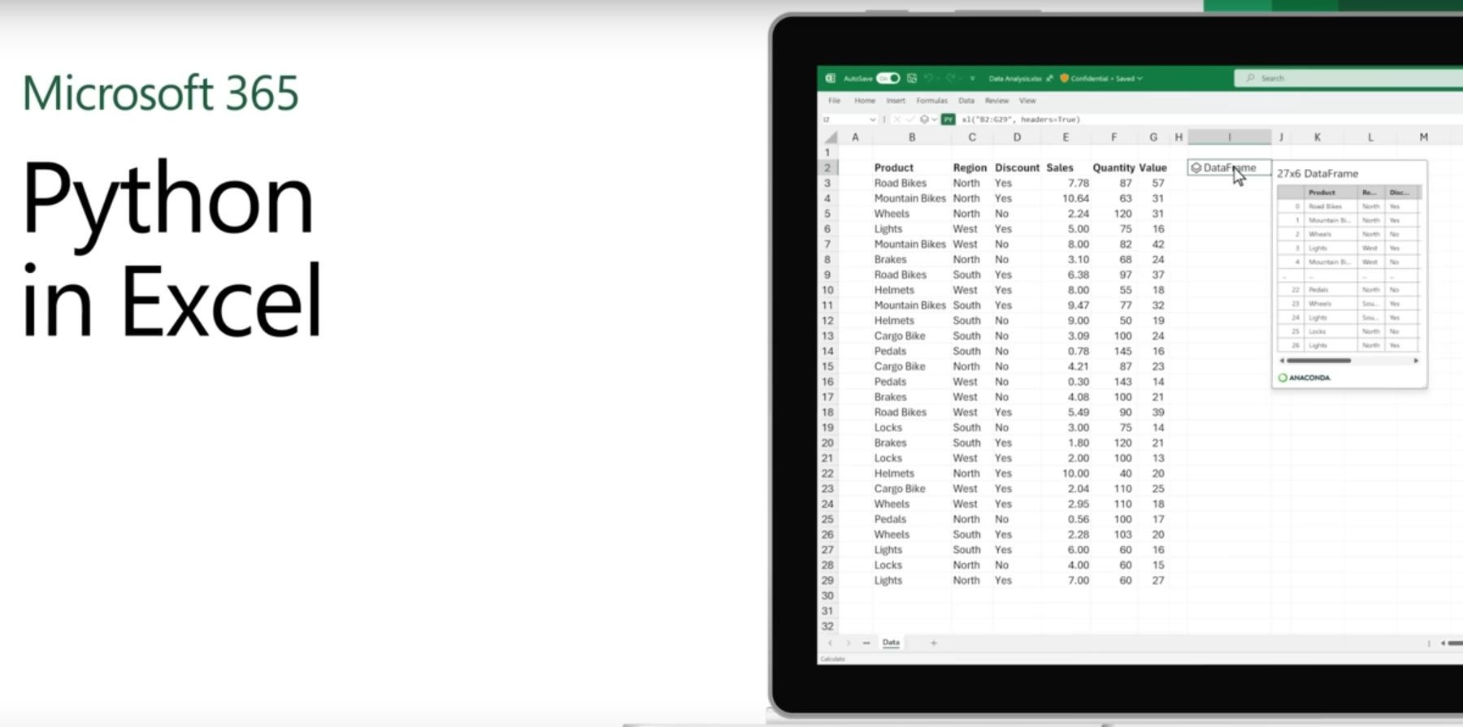1463x727 pixels.
Task: Click the DataFrame preview horizontal scrollbar
Action: tap(1318, 360)
